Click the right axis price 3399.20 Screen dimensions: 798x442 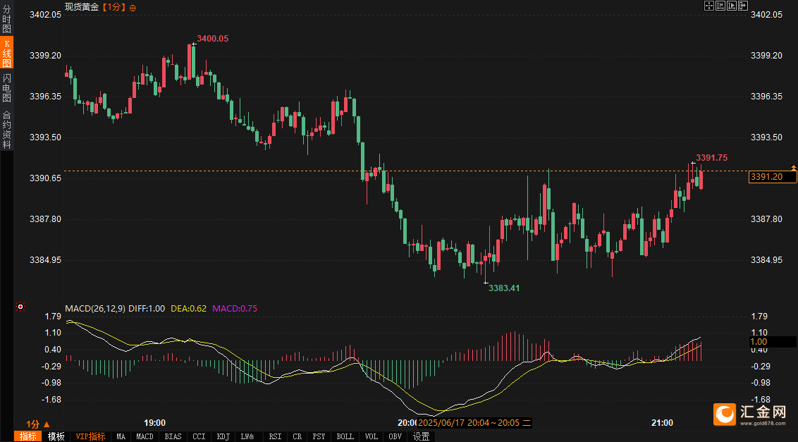pyautogui.click(x=766, y=56)
